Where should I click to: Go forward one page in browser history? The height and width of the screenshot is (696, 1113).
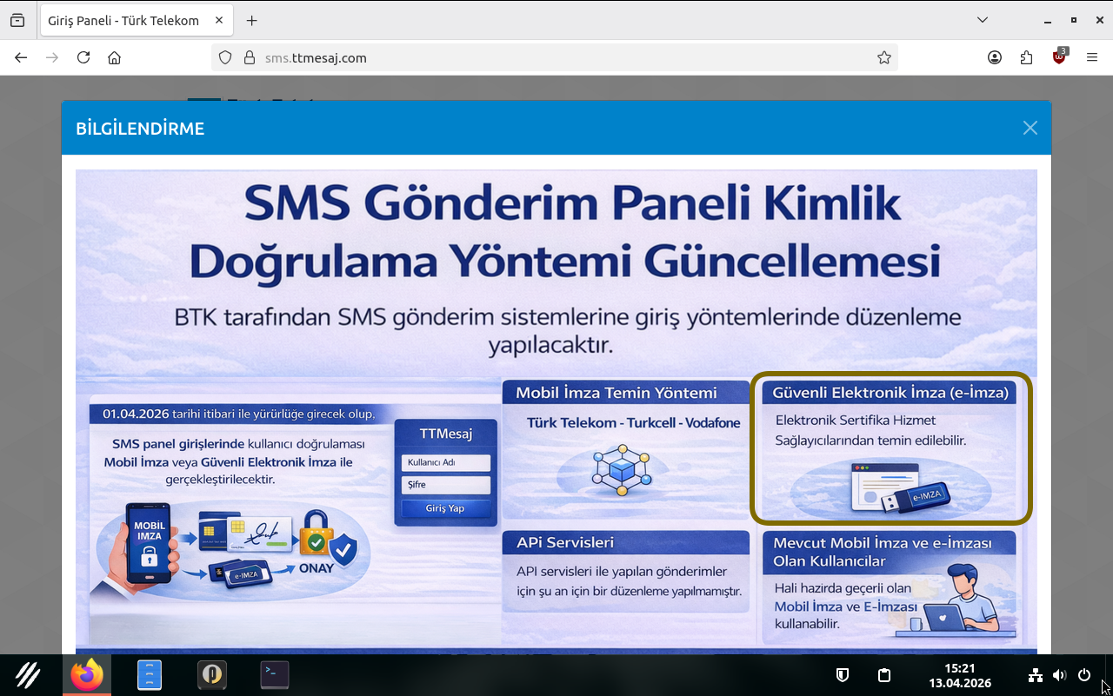52,58
